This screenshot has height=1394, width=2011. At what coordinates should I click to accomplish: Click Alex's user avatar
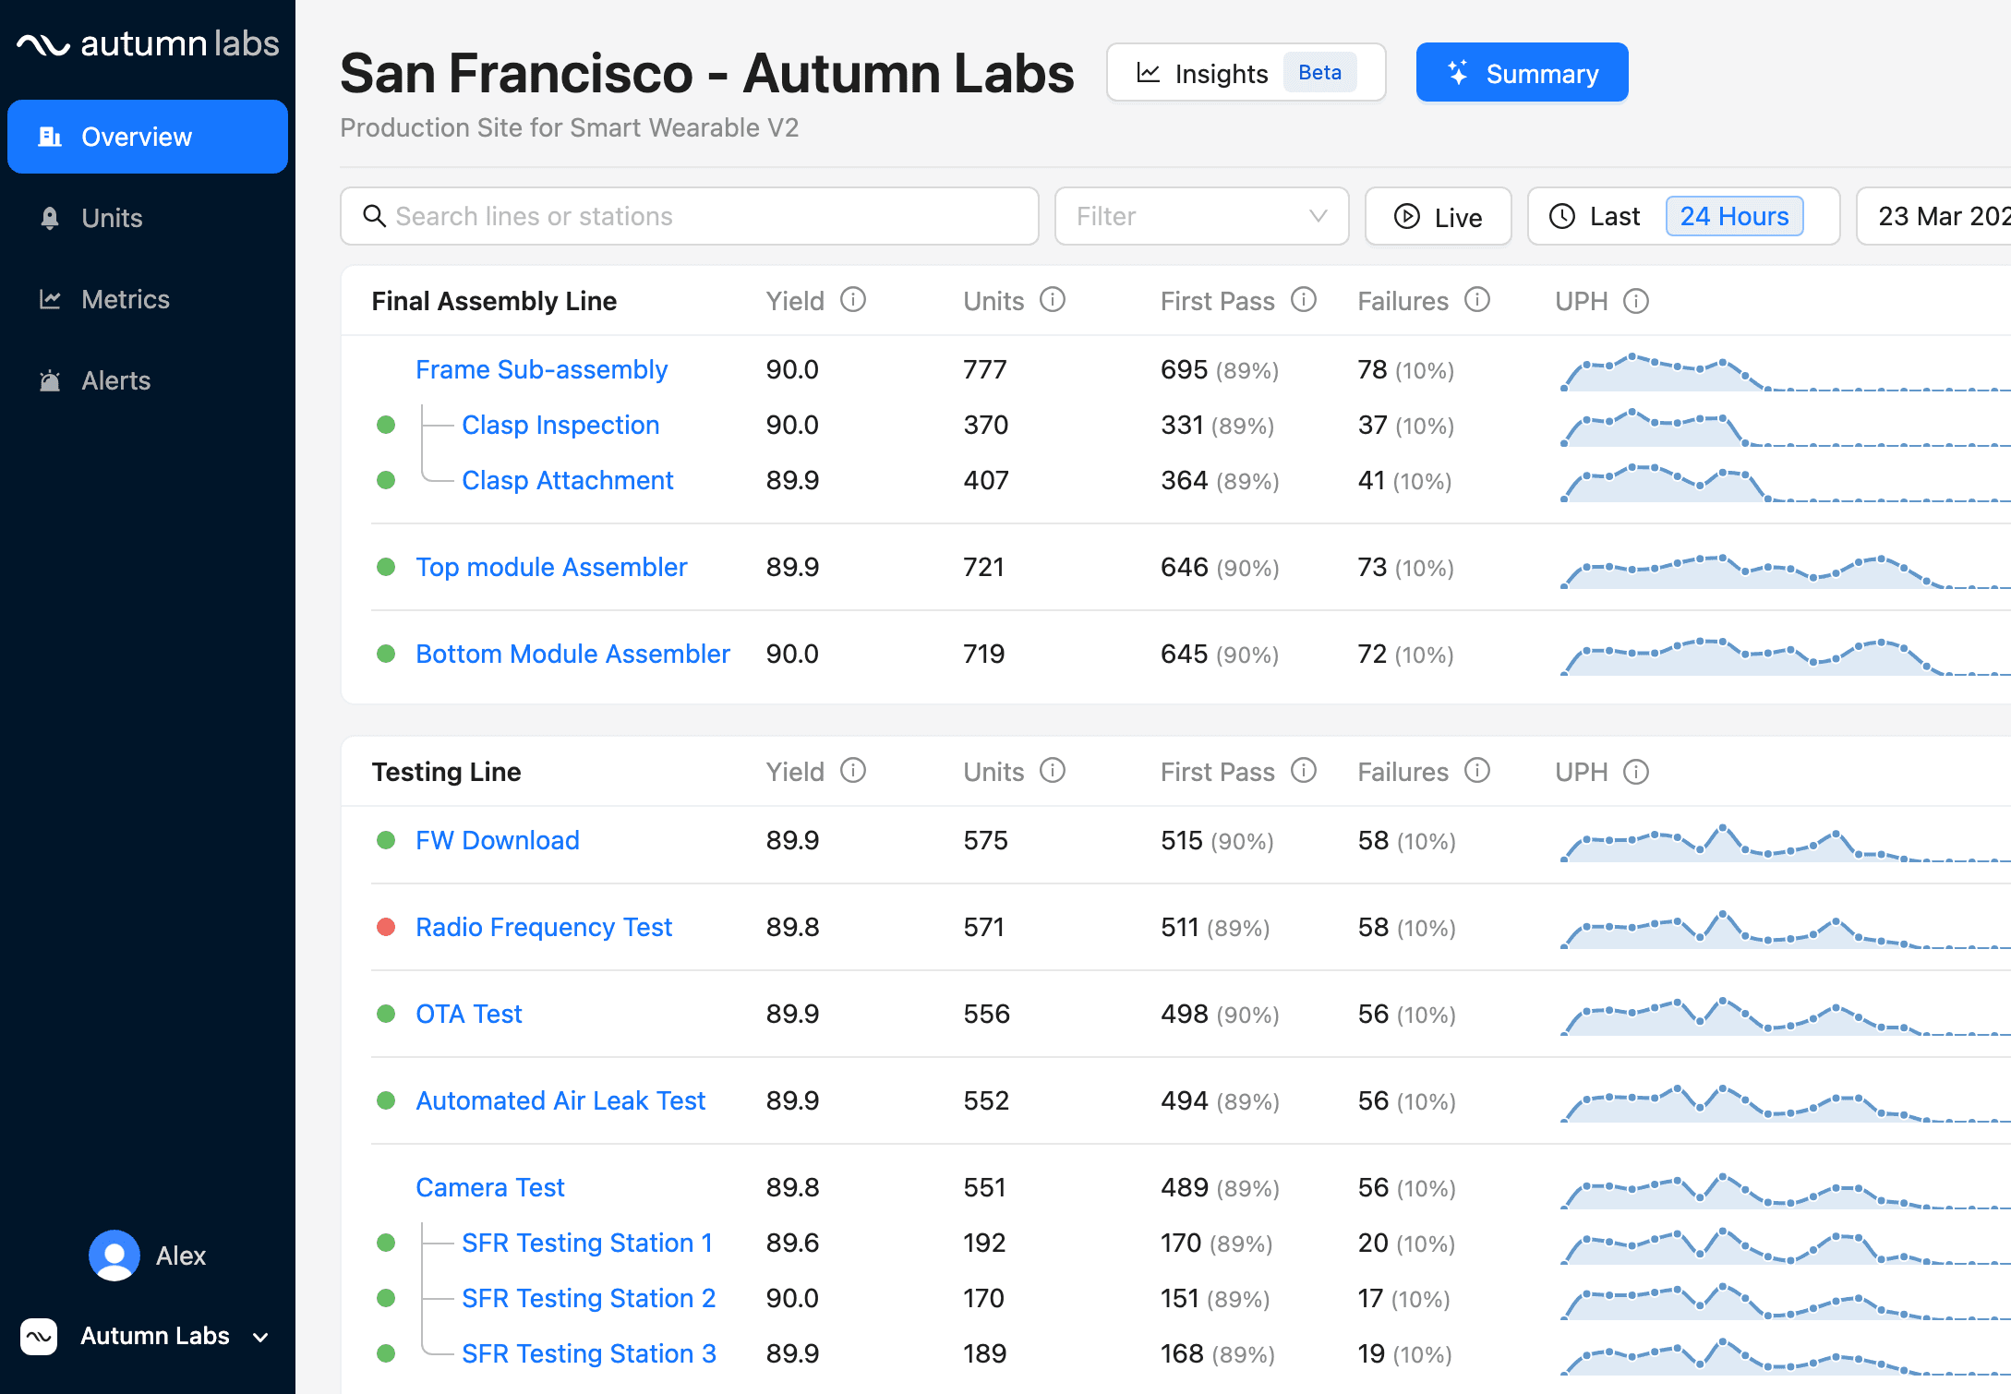(x=114, y=1256)
